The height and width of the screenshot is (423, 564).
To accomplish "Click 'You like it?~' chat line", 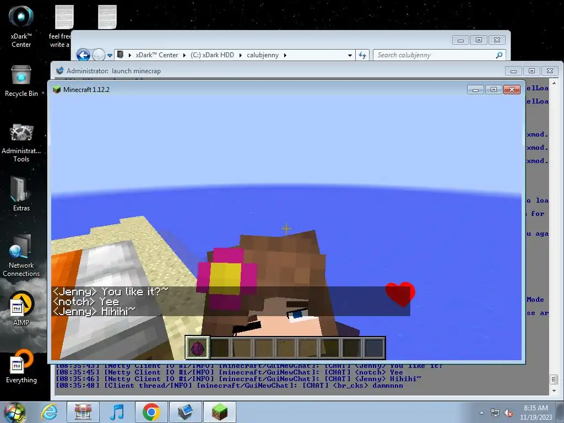I will point(110,291).
